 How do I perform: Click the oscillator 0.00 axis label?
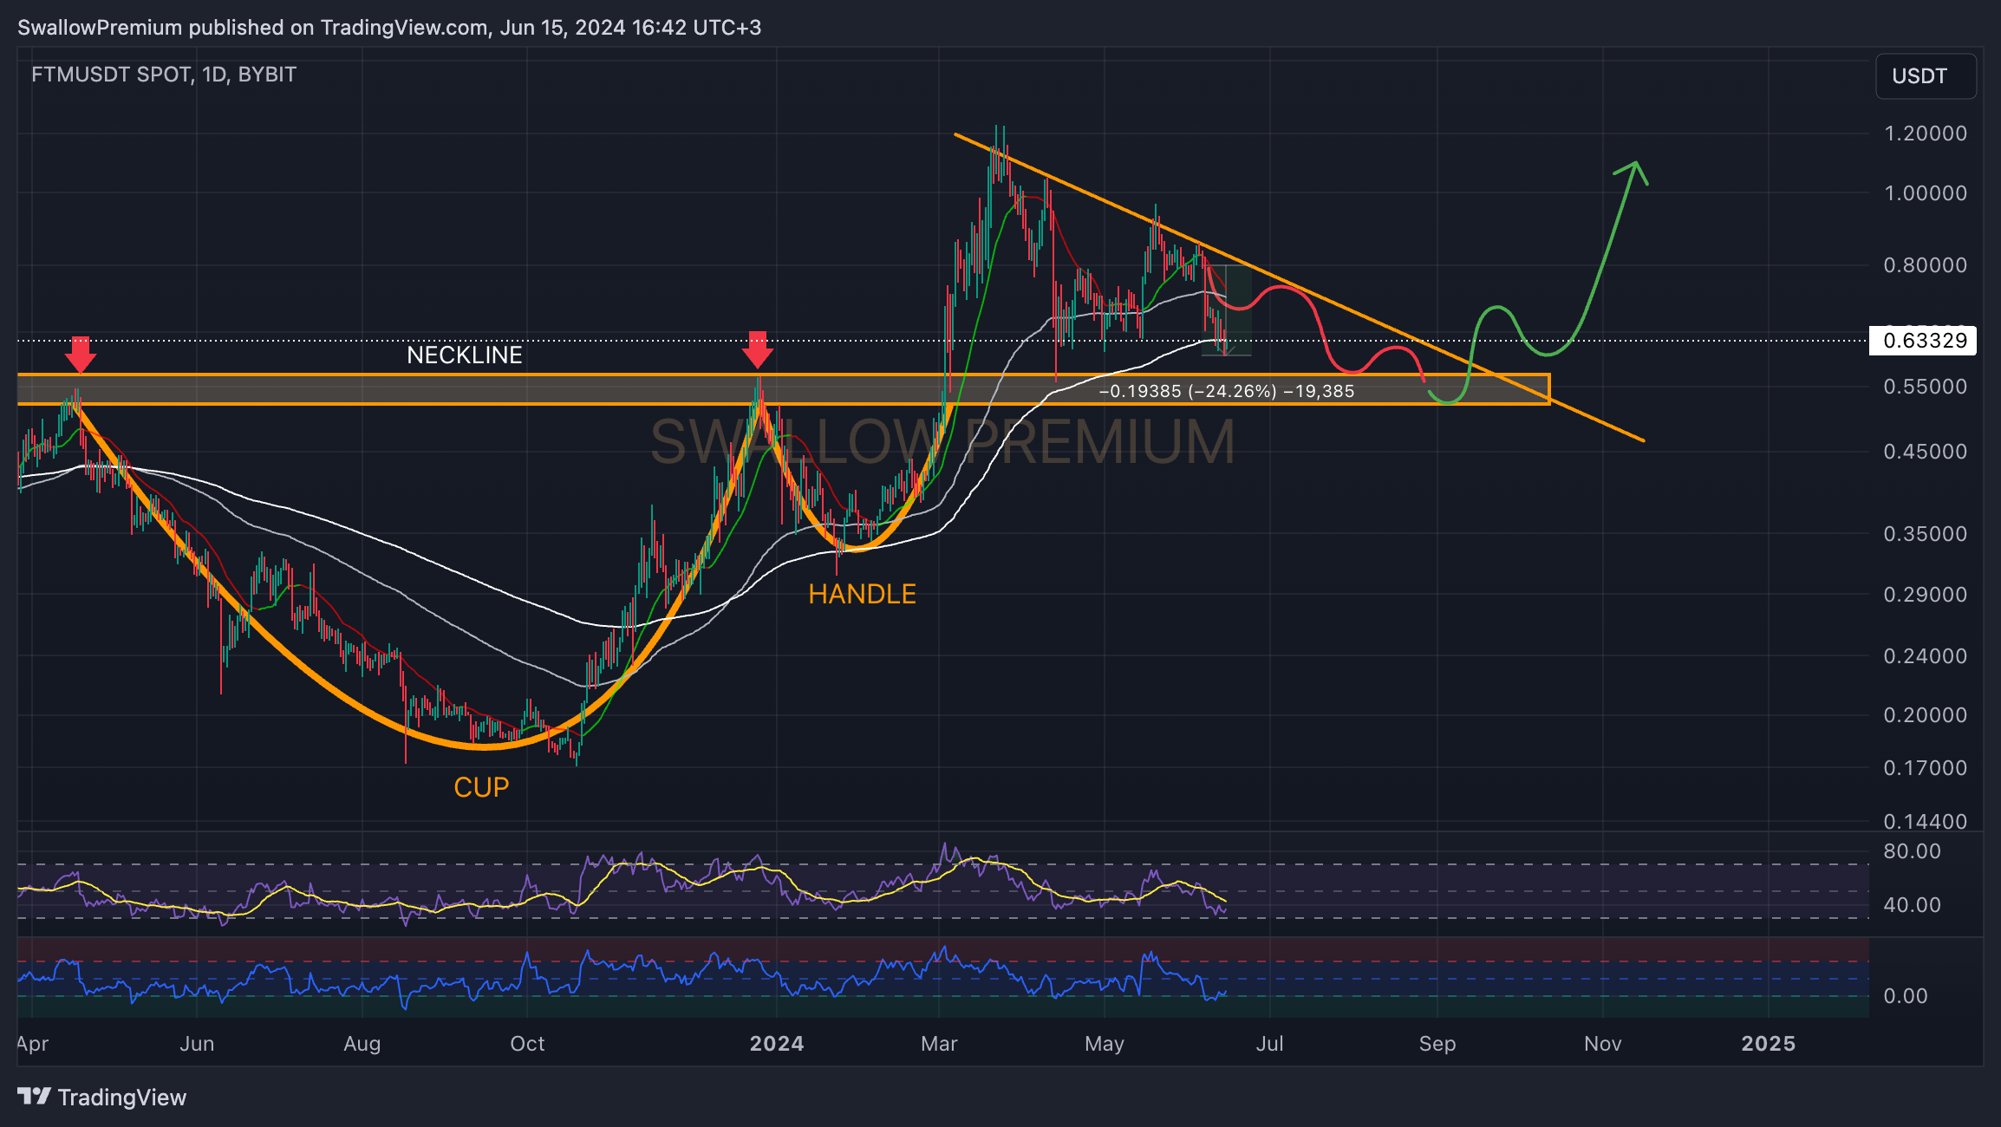(1906, 996)
